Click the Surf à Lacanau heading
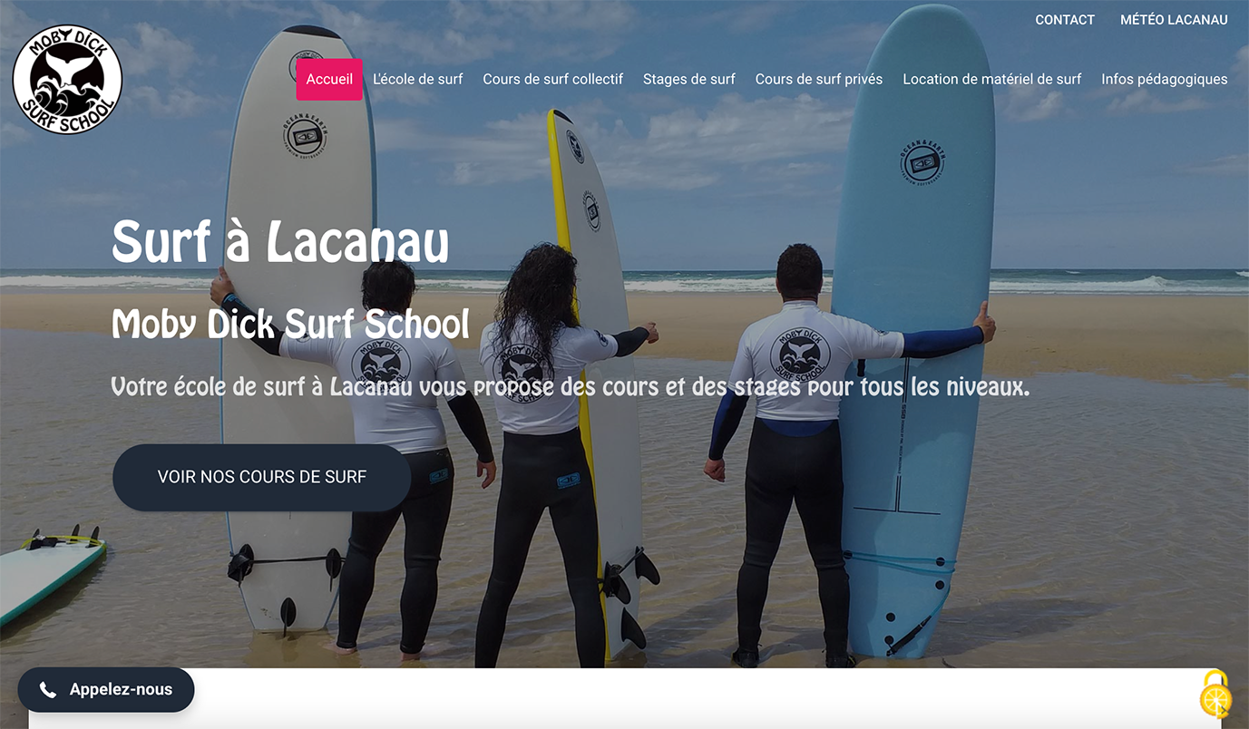This screenshot has width=1249, height=729. 280,241
